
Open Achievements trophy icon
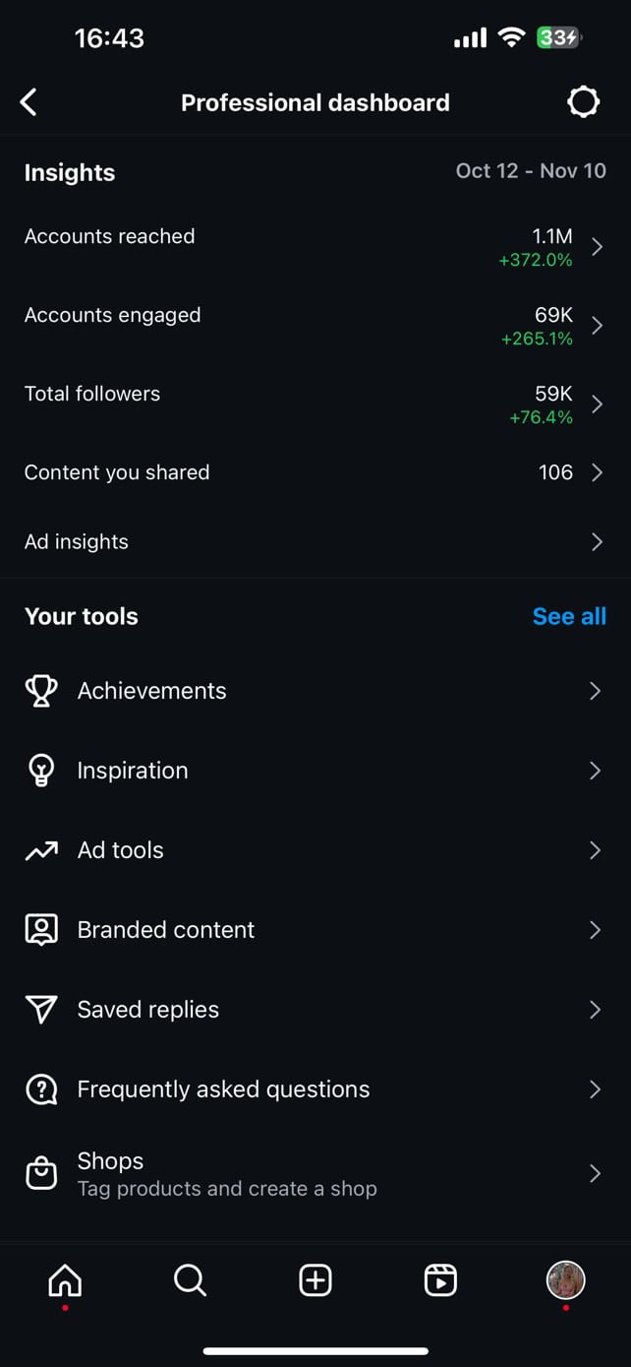(x=41, y=691)
